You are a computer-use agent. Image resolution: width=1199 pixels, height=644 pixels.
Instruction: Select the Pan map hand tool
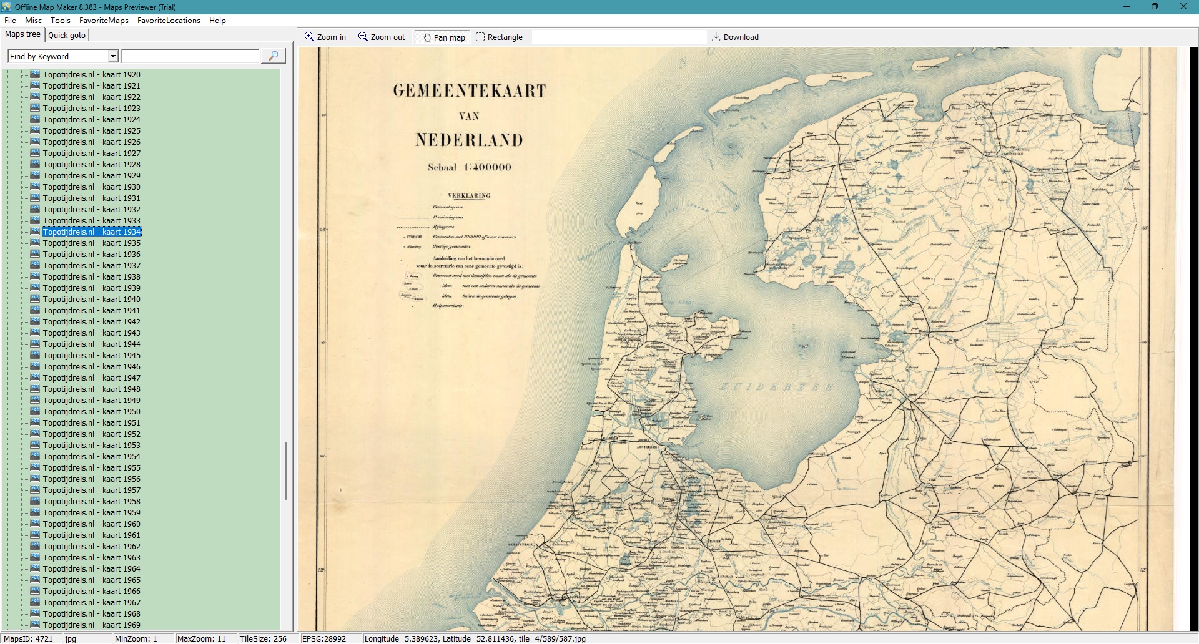click(x=427, y=37)
